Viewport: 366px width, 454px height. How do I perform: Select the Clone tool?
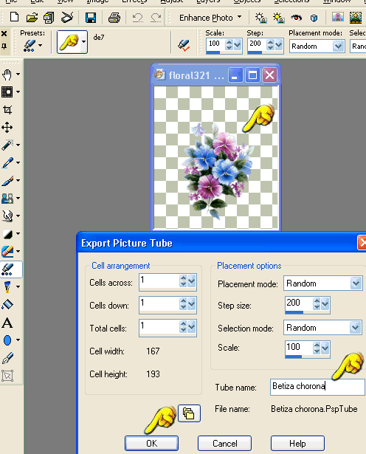click(x=7, y=199)
